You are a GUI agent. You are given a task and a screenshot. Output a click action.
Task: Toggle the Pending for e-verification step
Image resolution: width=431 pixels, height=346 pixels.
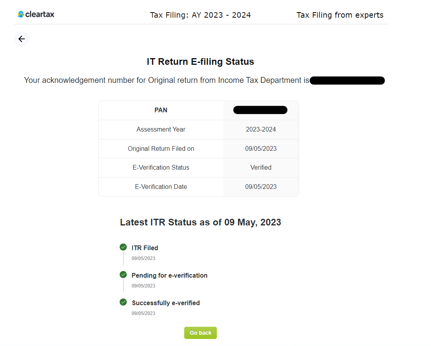(170, 275)
